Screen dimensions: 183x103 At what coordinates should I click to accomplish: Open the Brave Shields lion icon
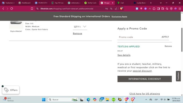pyautogui.click(x=121, y=9)
